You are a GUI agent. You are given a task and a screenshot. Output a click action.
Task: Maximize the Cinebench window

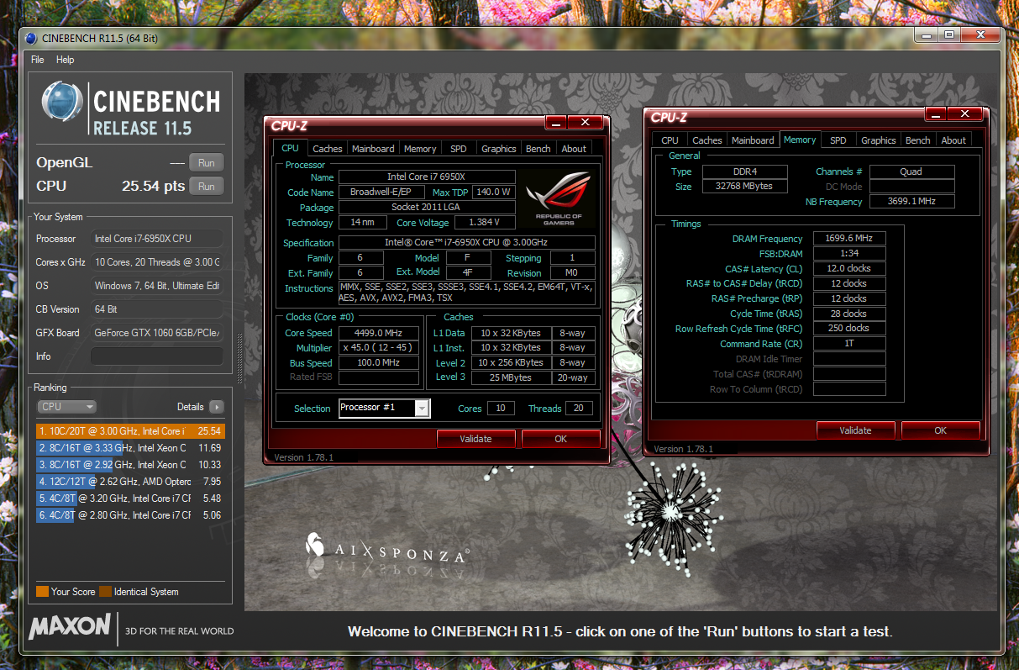[x=949, y=34]
